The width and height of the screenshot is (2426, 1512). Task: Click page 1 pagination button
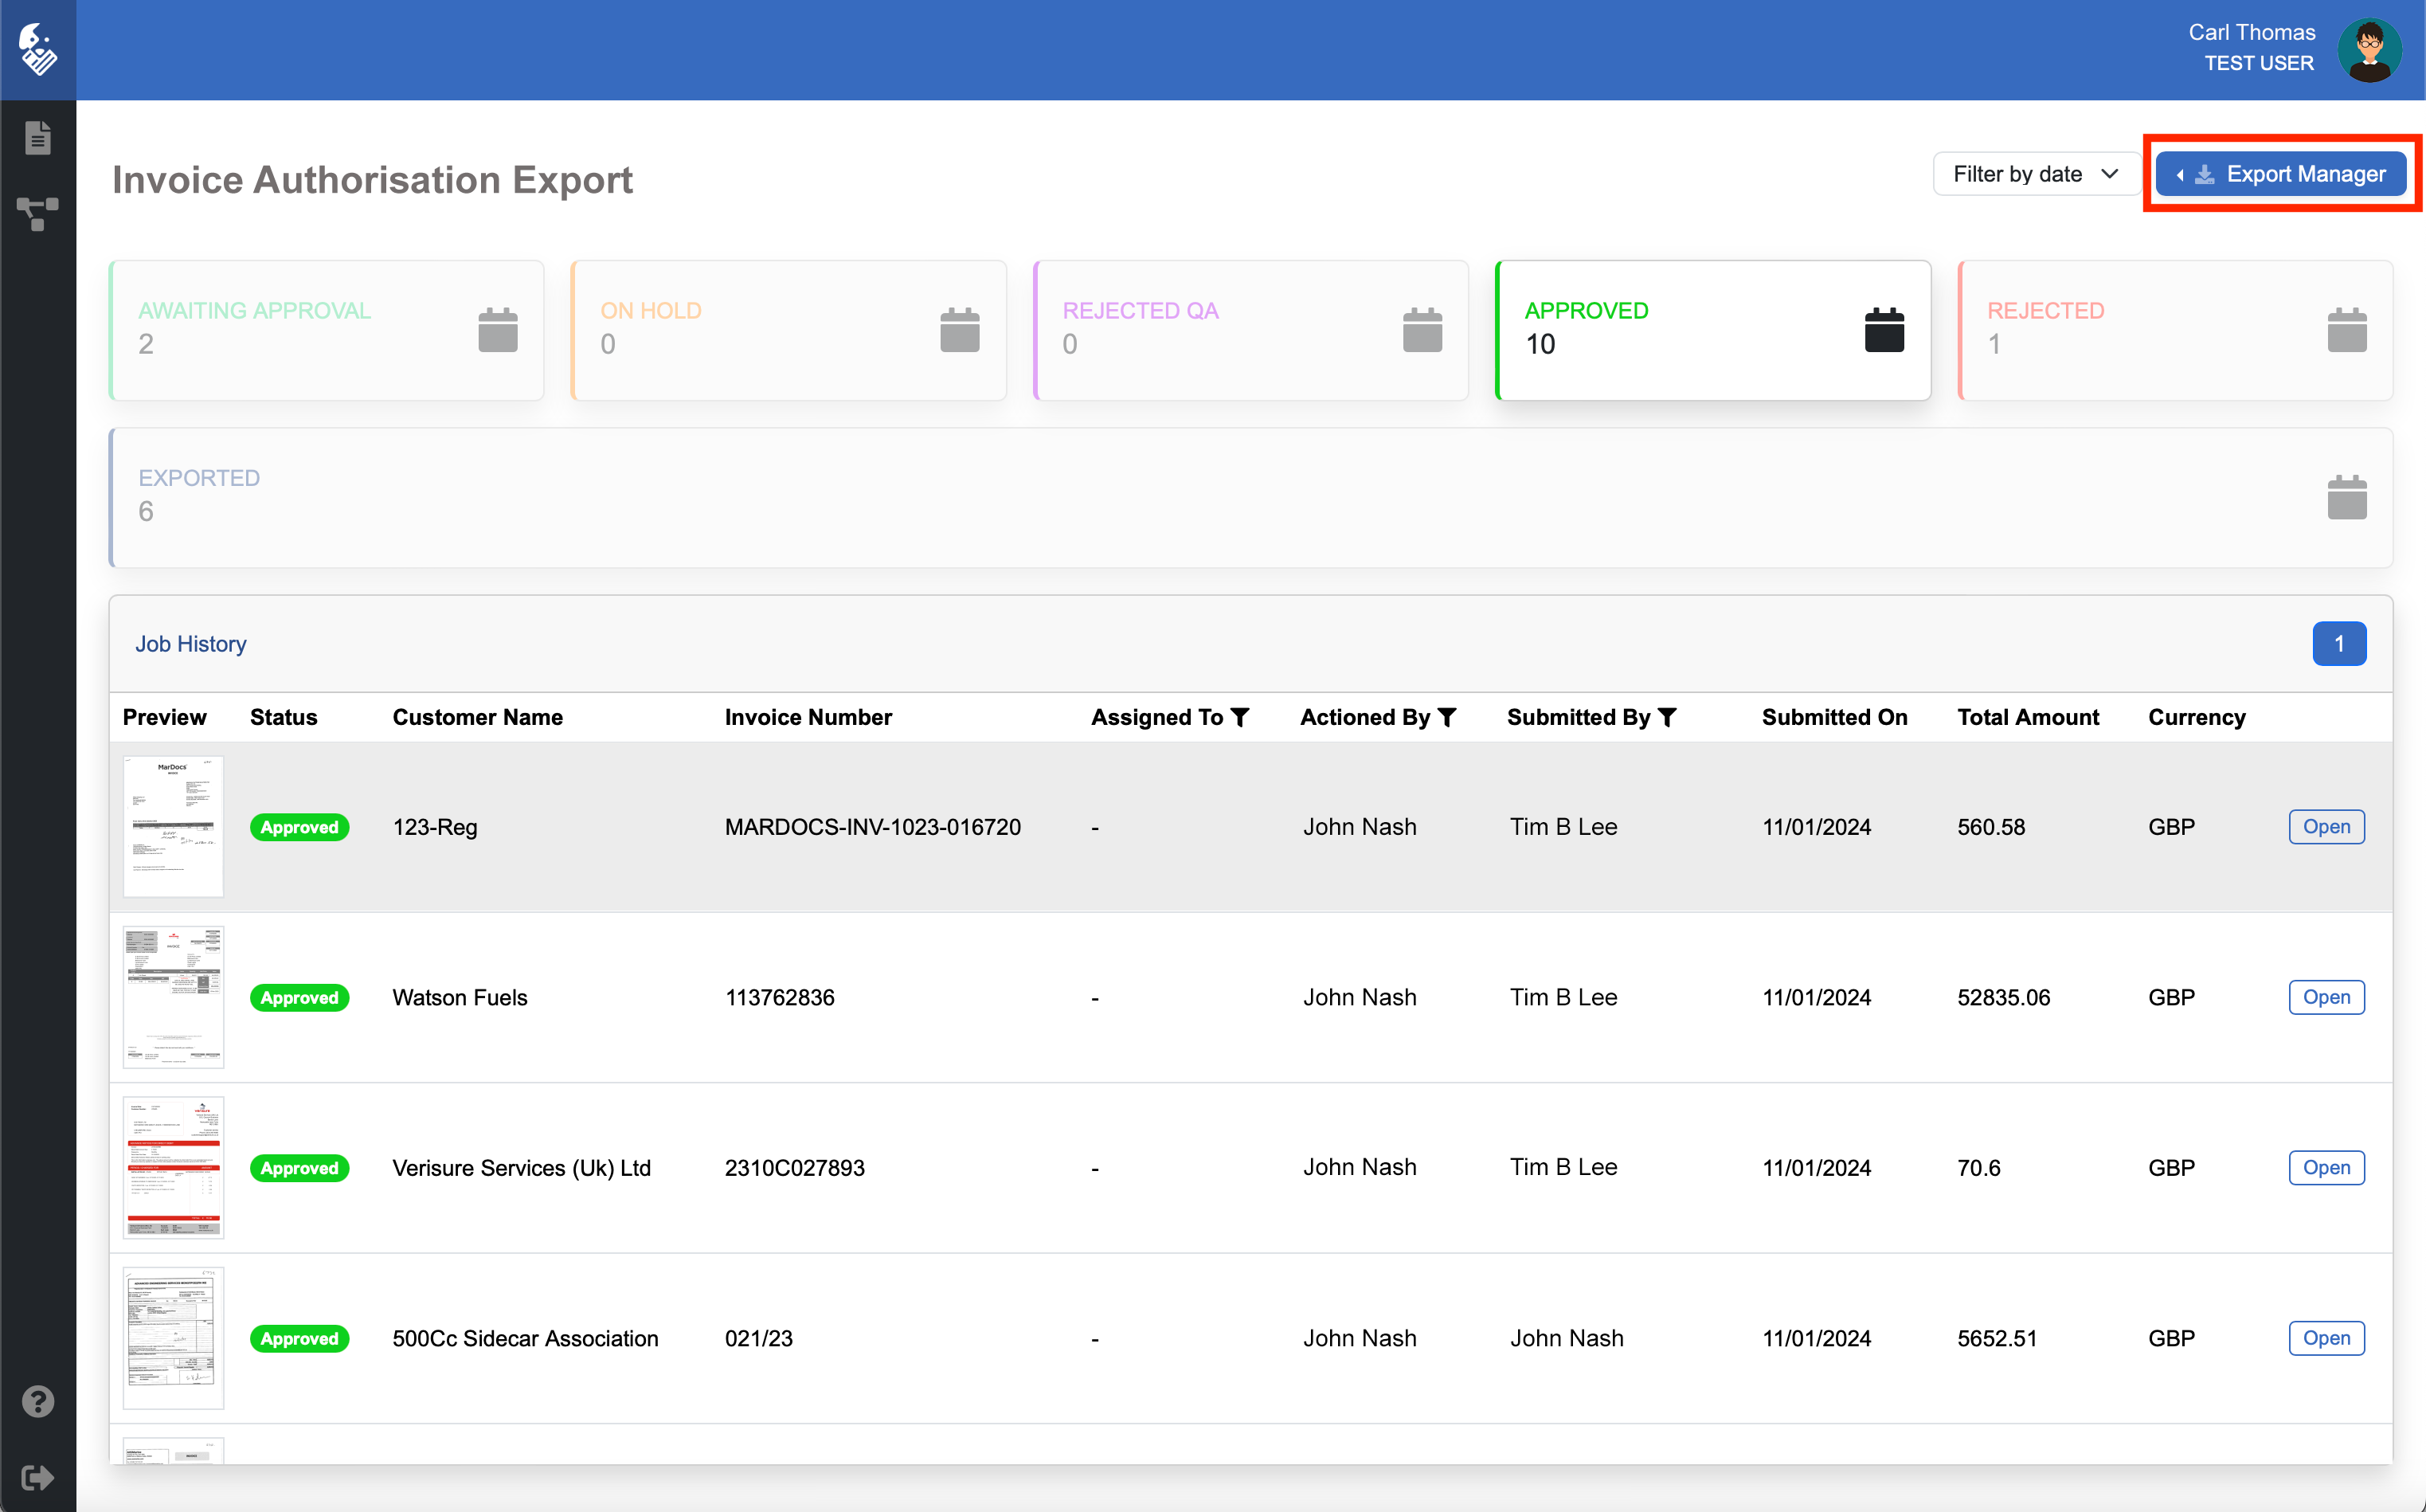pos(2338,644)
